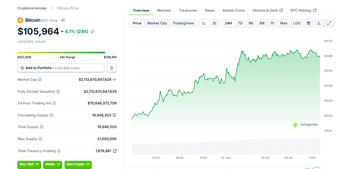Select the line chart view icon
Viewport: 345px width, 169px height.
tap(204, 23)
